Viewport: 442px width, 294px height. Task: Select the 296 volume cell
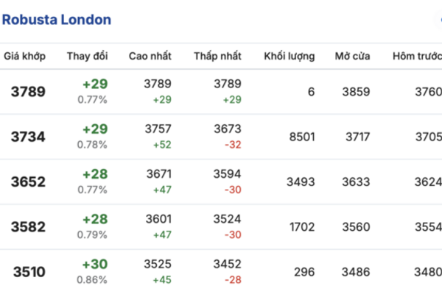tap(305, 272)
